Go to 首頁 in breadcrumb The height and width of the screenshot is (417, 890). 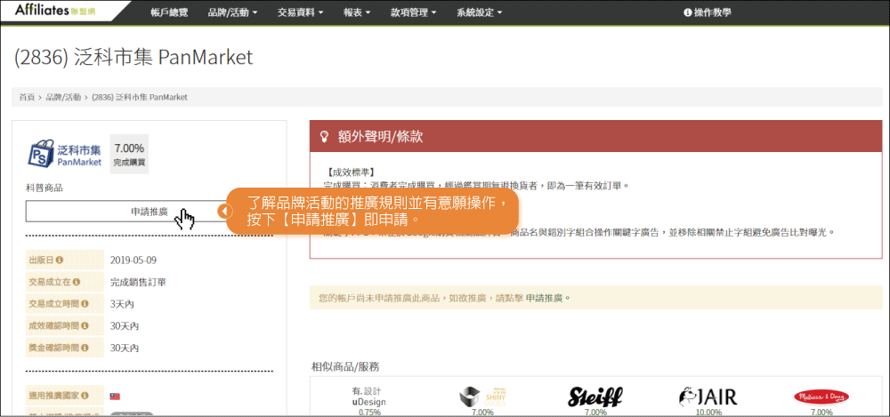click(27, 97)
